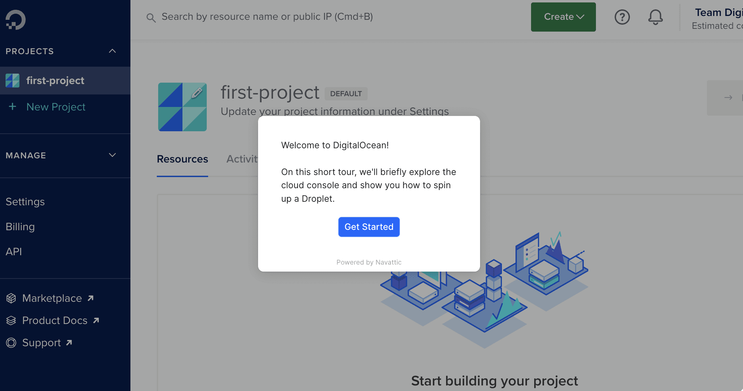Collapse the Projects section chevron
The height and width of the screenshot is (391, 743).
[112, 51]
